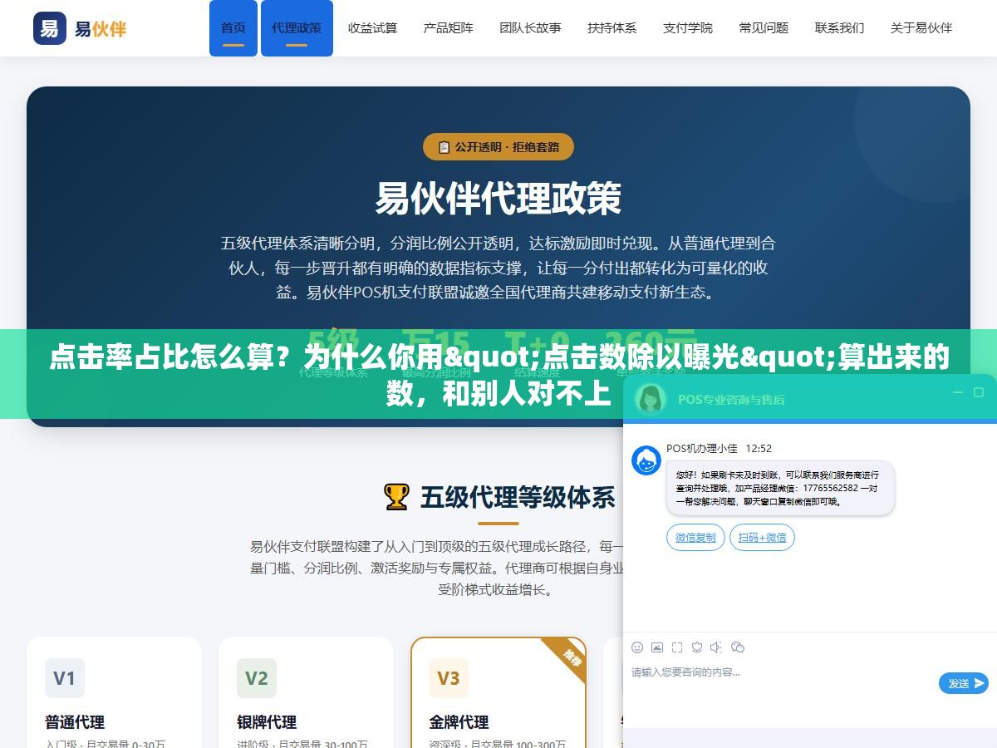
Task: Maximize the POS chat widget
Action: [979, 392]
